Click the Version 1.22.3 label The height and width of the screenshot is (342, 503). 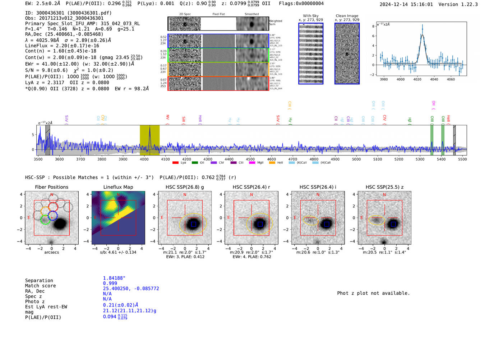click(x=458, y=4)
